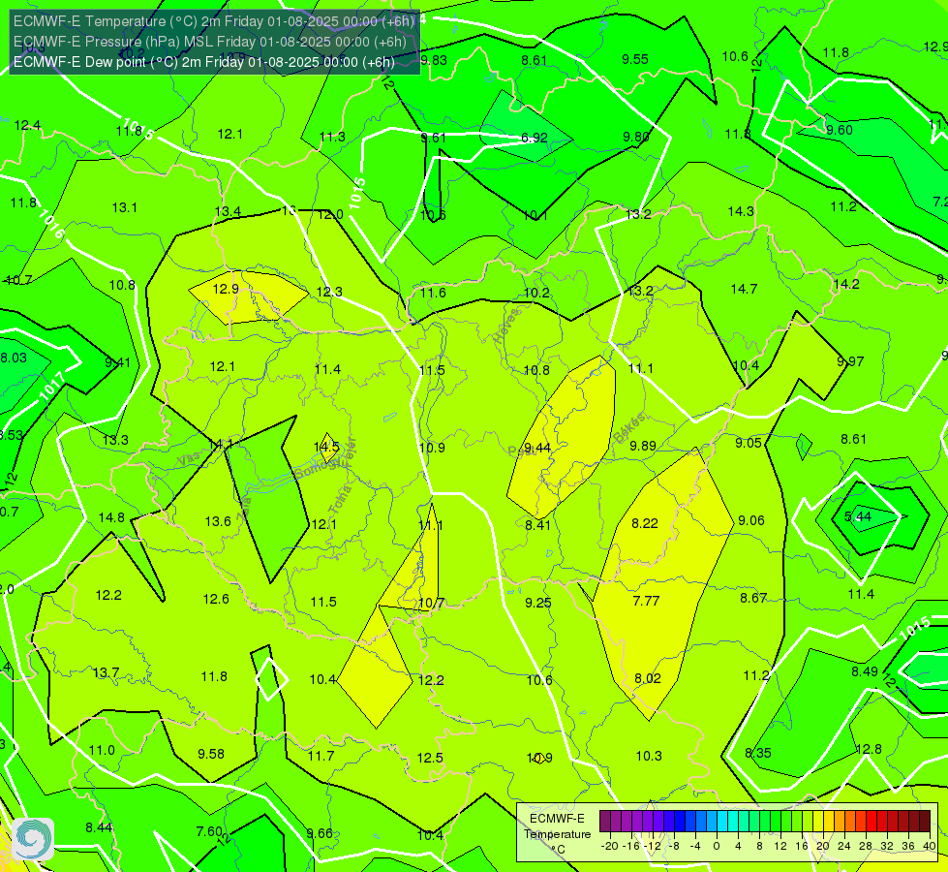The height and width of the screenshot is (872, 948).
Task: Click the 10.3 temperature value
Action: tap(649, 756)
